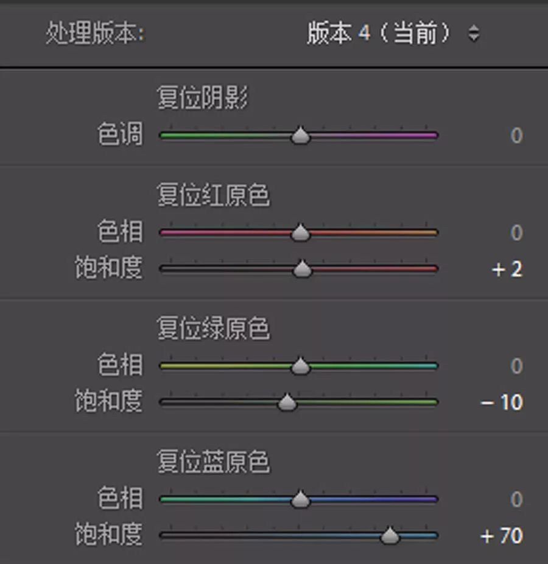The height and width of the screenshot is (564, 548).
Task: Click the 色调 label in shadows section
Action: click(122, 135)
